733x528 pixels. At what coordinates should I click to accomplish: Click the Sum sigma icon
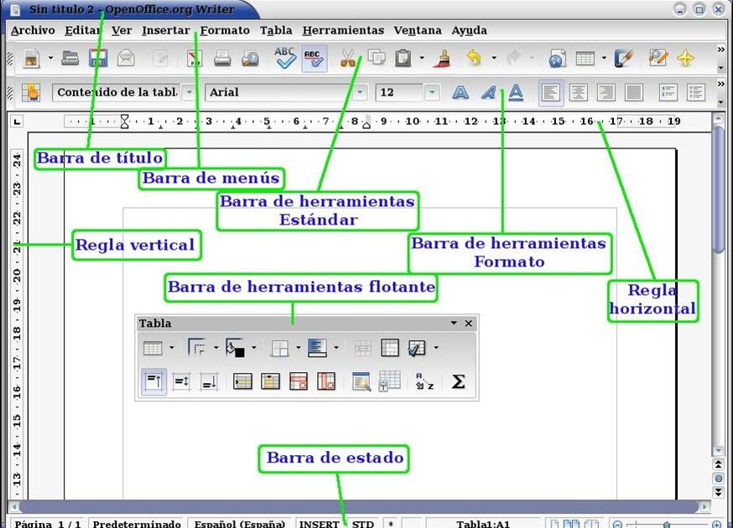click(458, 381)
